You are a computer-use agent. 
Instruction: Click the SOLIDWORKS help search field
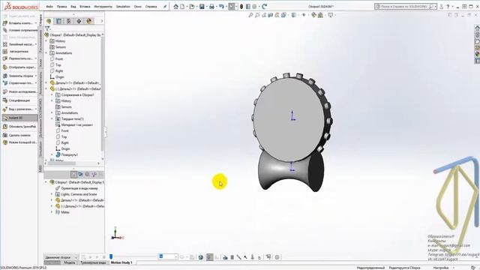pos(405,7)
